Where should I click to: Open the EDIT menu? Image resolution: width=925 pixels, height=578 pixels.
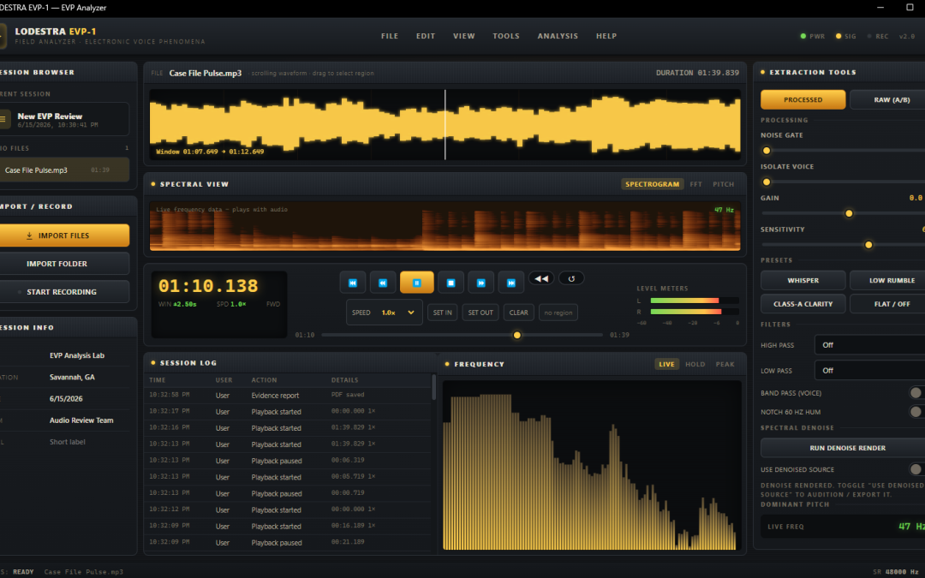(x=426, y=36)
